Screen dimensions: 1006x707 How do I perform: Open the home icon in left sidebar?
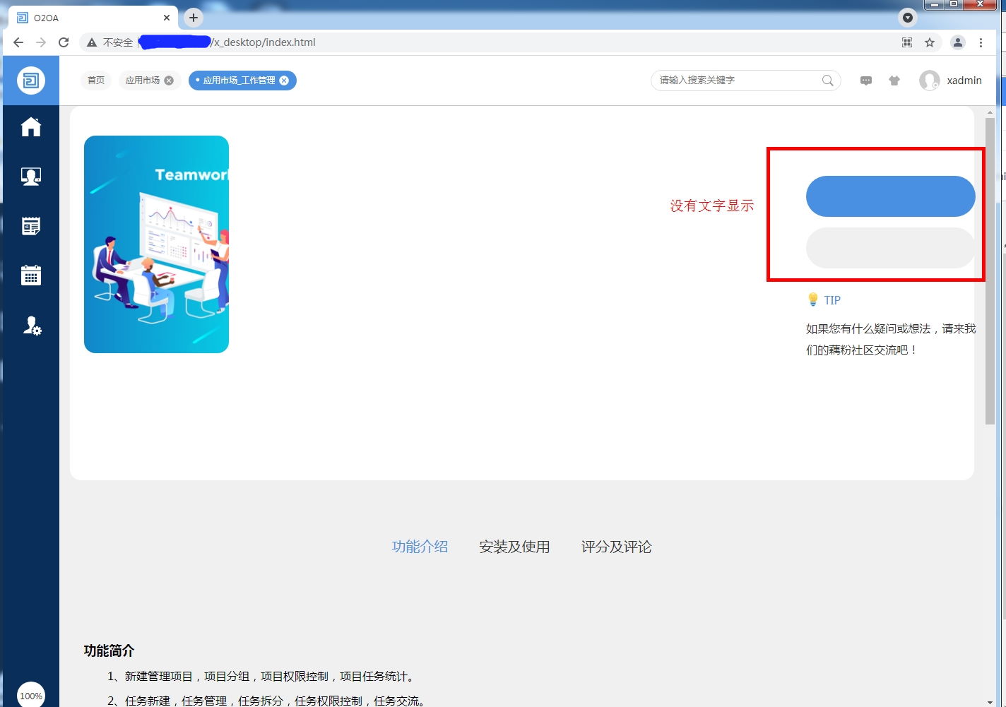click(x=31, y=127)
